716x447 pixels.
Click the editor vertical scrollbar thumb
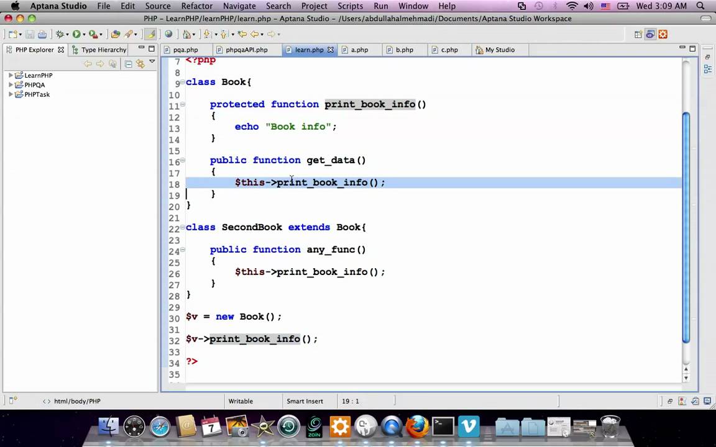pos(686,227)
